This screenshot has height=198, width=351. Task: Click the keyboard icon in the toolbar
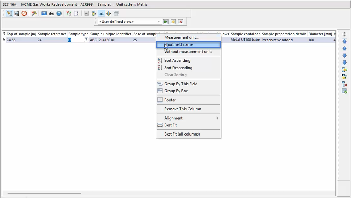pos(52,13)
